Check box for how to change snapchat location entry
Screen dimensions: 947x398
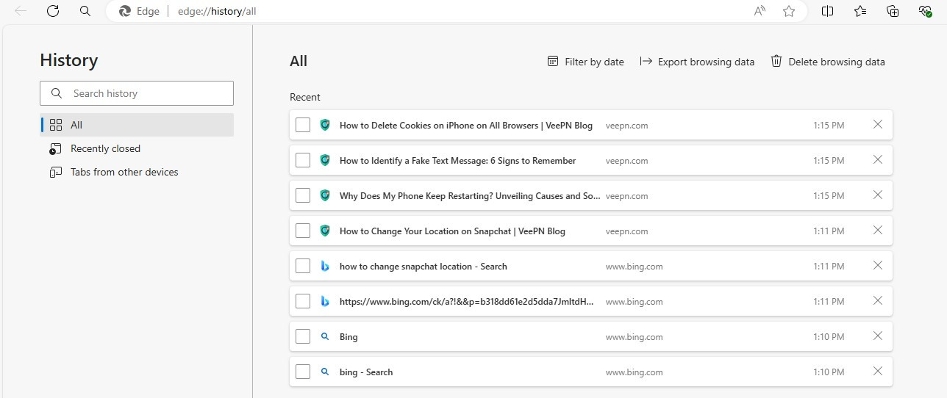pyautogui.click(x=303, y=266)
